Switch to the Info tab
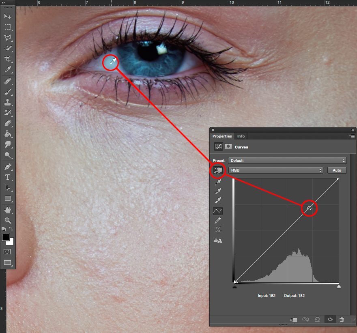 coord(241,136)
